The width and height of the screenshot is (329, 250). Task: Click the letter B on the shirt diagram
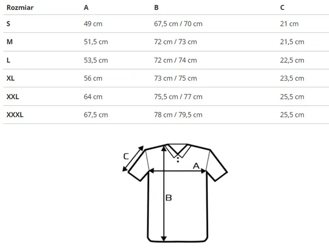(x=169, y=197)
